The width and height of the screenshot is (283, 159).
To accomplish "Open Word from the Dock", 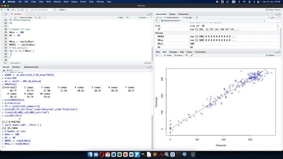I will (113, 155).
